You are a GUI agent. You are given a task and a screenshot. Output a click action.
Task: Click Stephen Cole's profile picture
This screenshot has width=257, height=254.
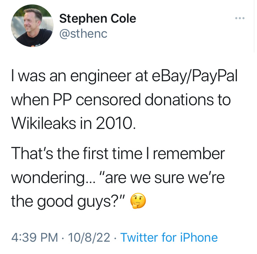(x=32, y=26)
